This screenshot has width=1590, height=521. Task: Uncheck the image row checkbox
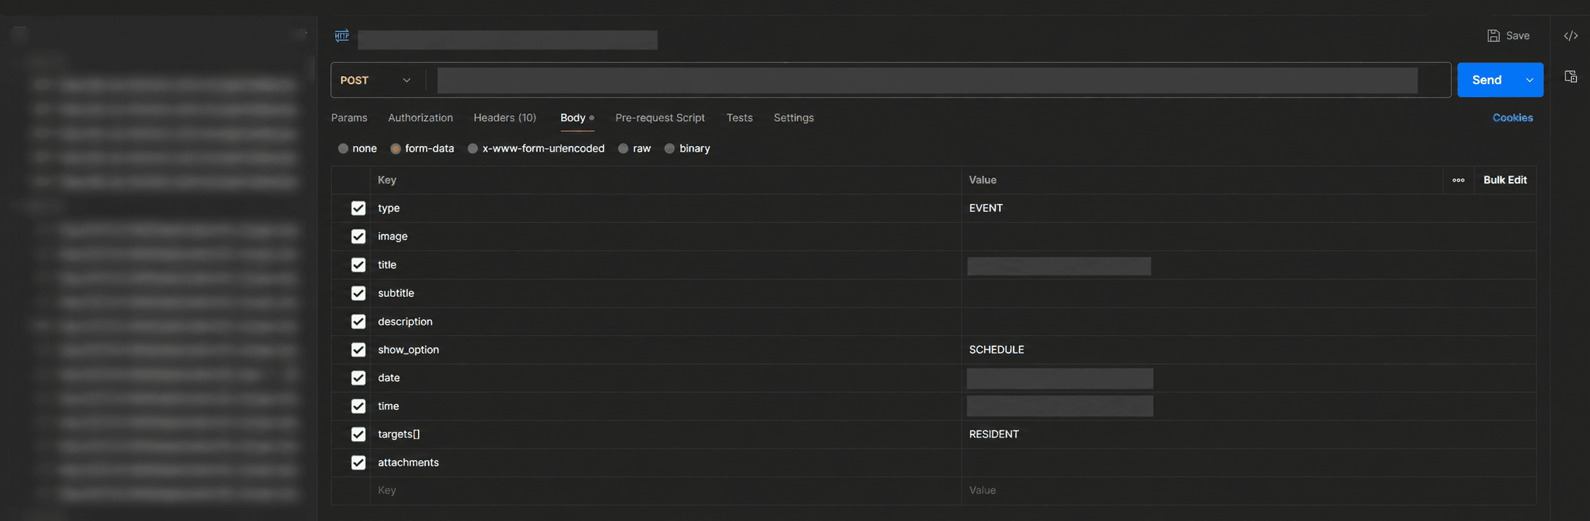coord(358,237)
